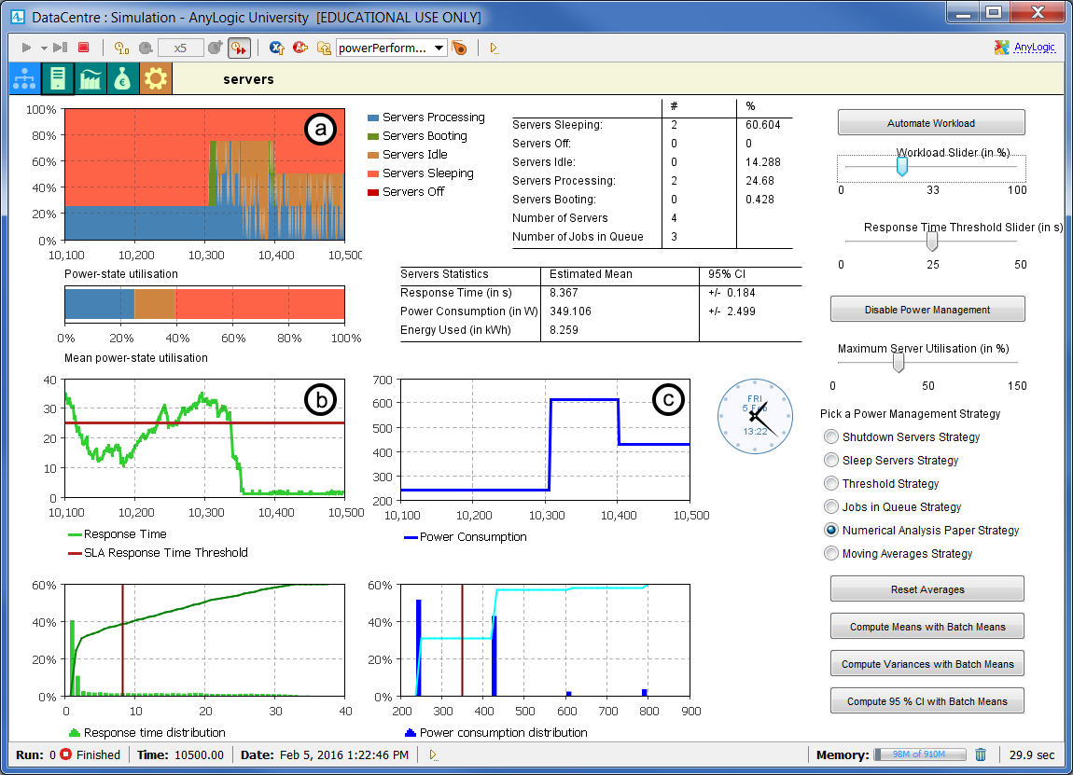Click the AnyLogic link in toolbar

(1037, 48)
